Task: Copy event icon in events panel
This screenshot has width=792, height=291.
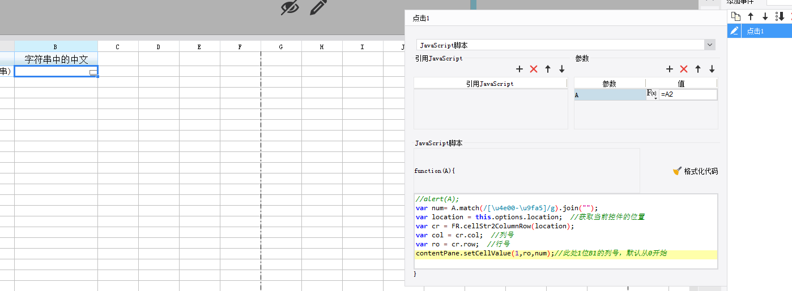Action: tap(736, 16)
